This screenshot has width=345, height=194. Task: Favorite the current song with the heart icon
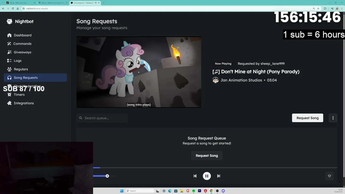click(329, 176)
